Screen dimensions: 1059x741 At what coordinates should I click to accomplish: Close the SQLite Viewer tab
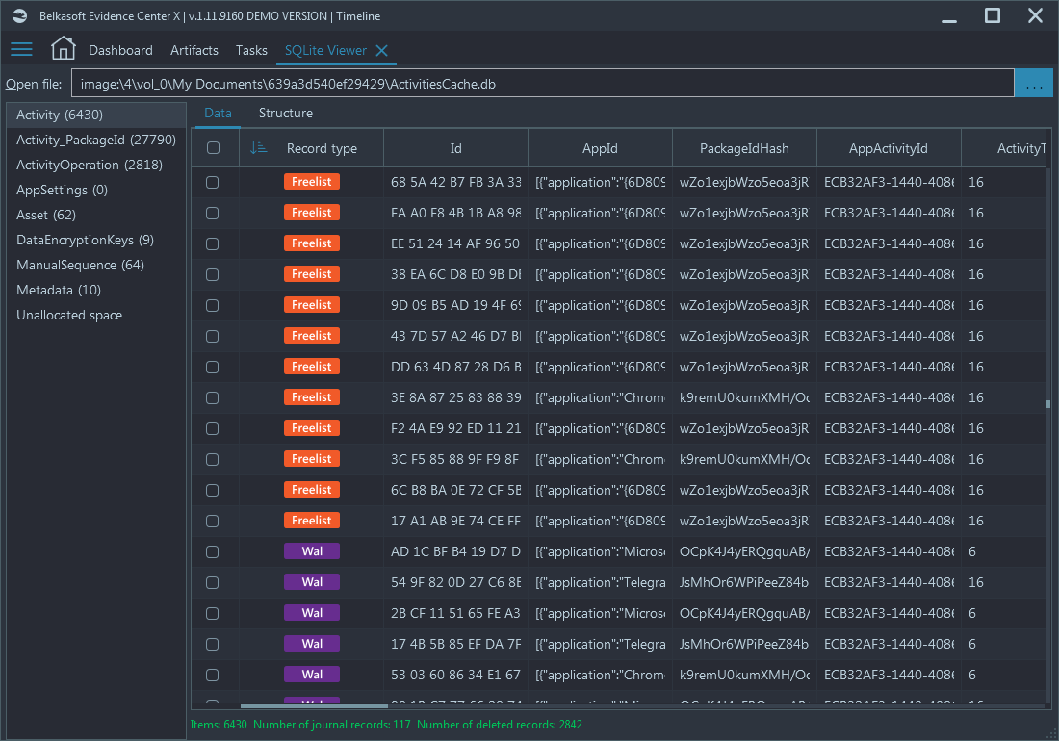(383, 49)
